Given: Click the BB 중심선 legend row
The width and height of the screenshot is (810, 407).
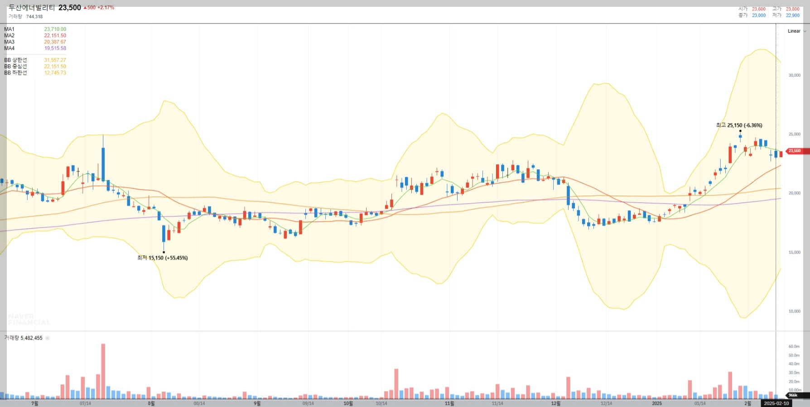Looking at the screenshot, I should click(35, 67).
